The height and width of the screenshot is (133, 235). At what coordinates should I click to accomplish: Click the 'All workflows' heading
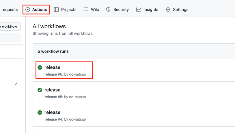(49, 26)
